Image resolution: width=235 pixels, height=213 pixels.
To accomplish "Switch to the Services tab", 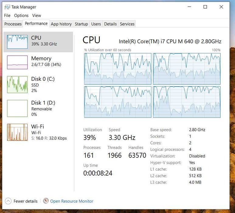I will pyautogui.click(x=127, y=24).
